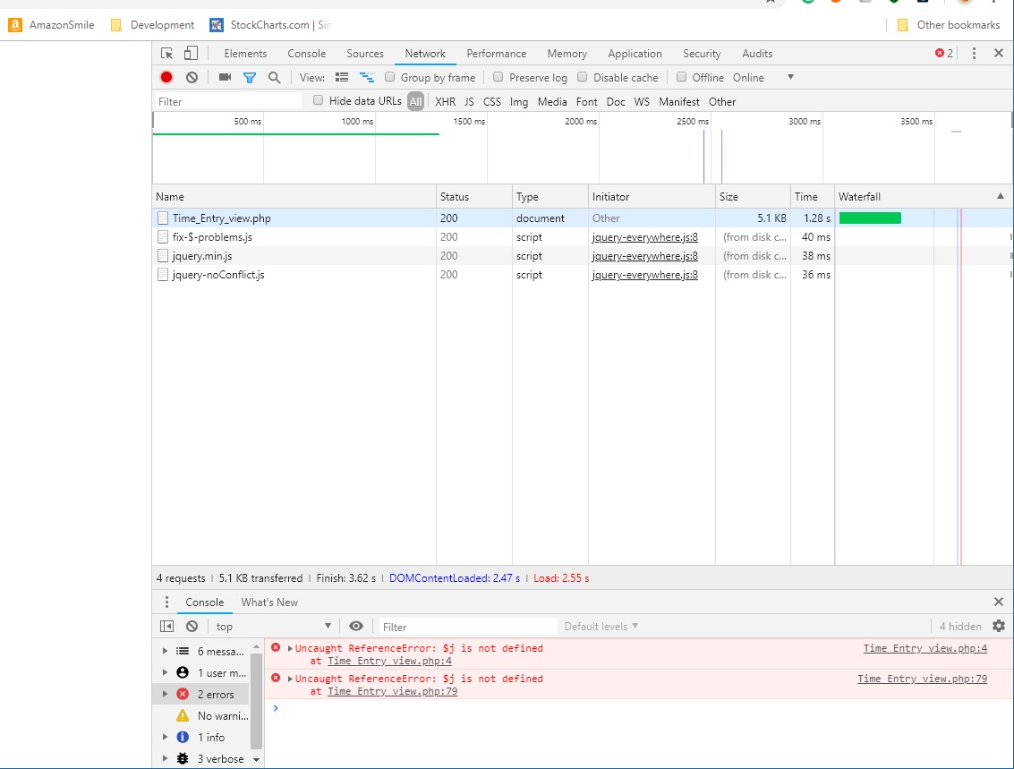Viewport: 1014px width, 769px height.
Task: Toggle Hide data URLs checkbox
Action: (319, 100)
